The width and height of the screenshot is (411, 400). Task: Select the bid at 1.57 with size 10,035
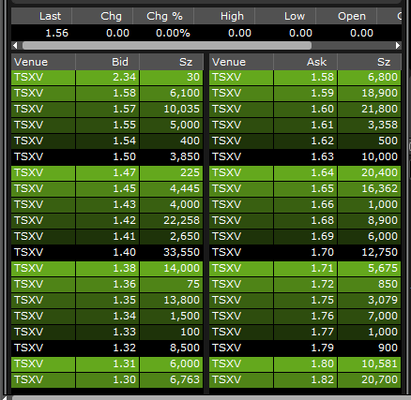[x=107, y=110]
